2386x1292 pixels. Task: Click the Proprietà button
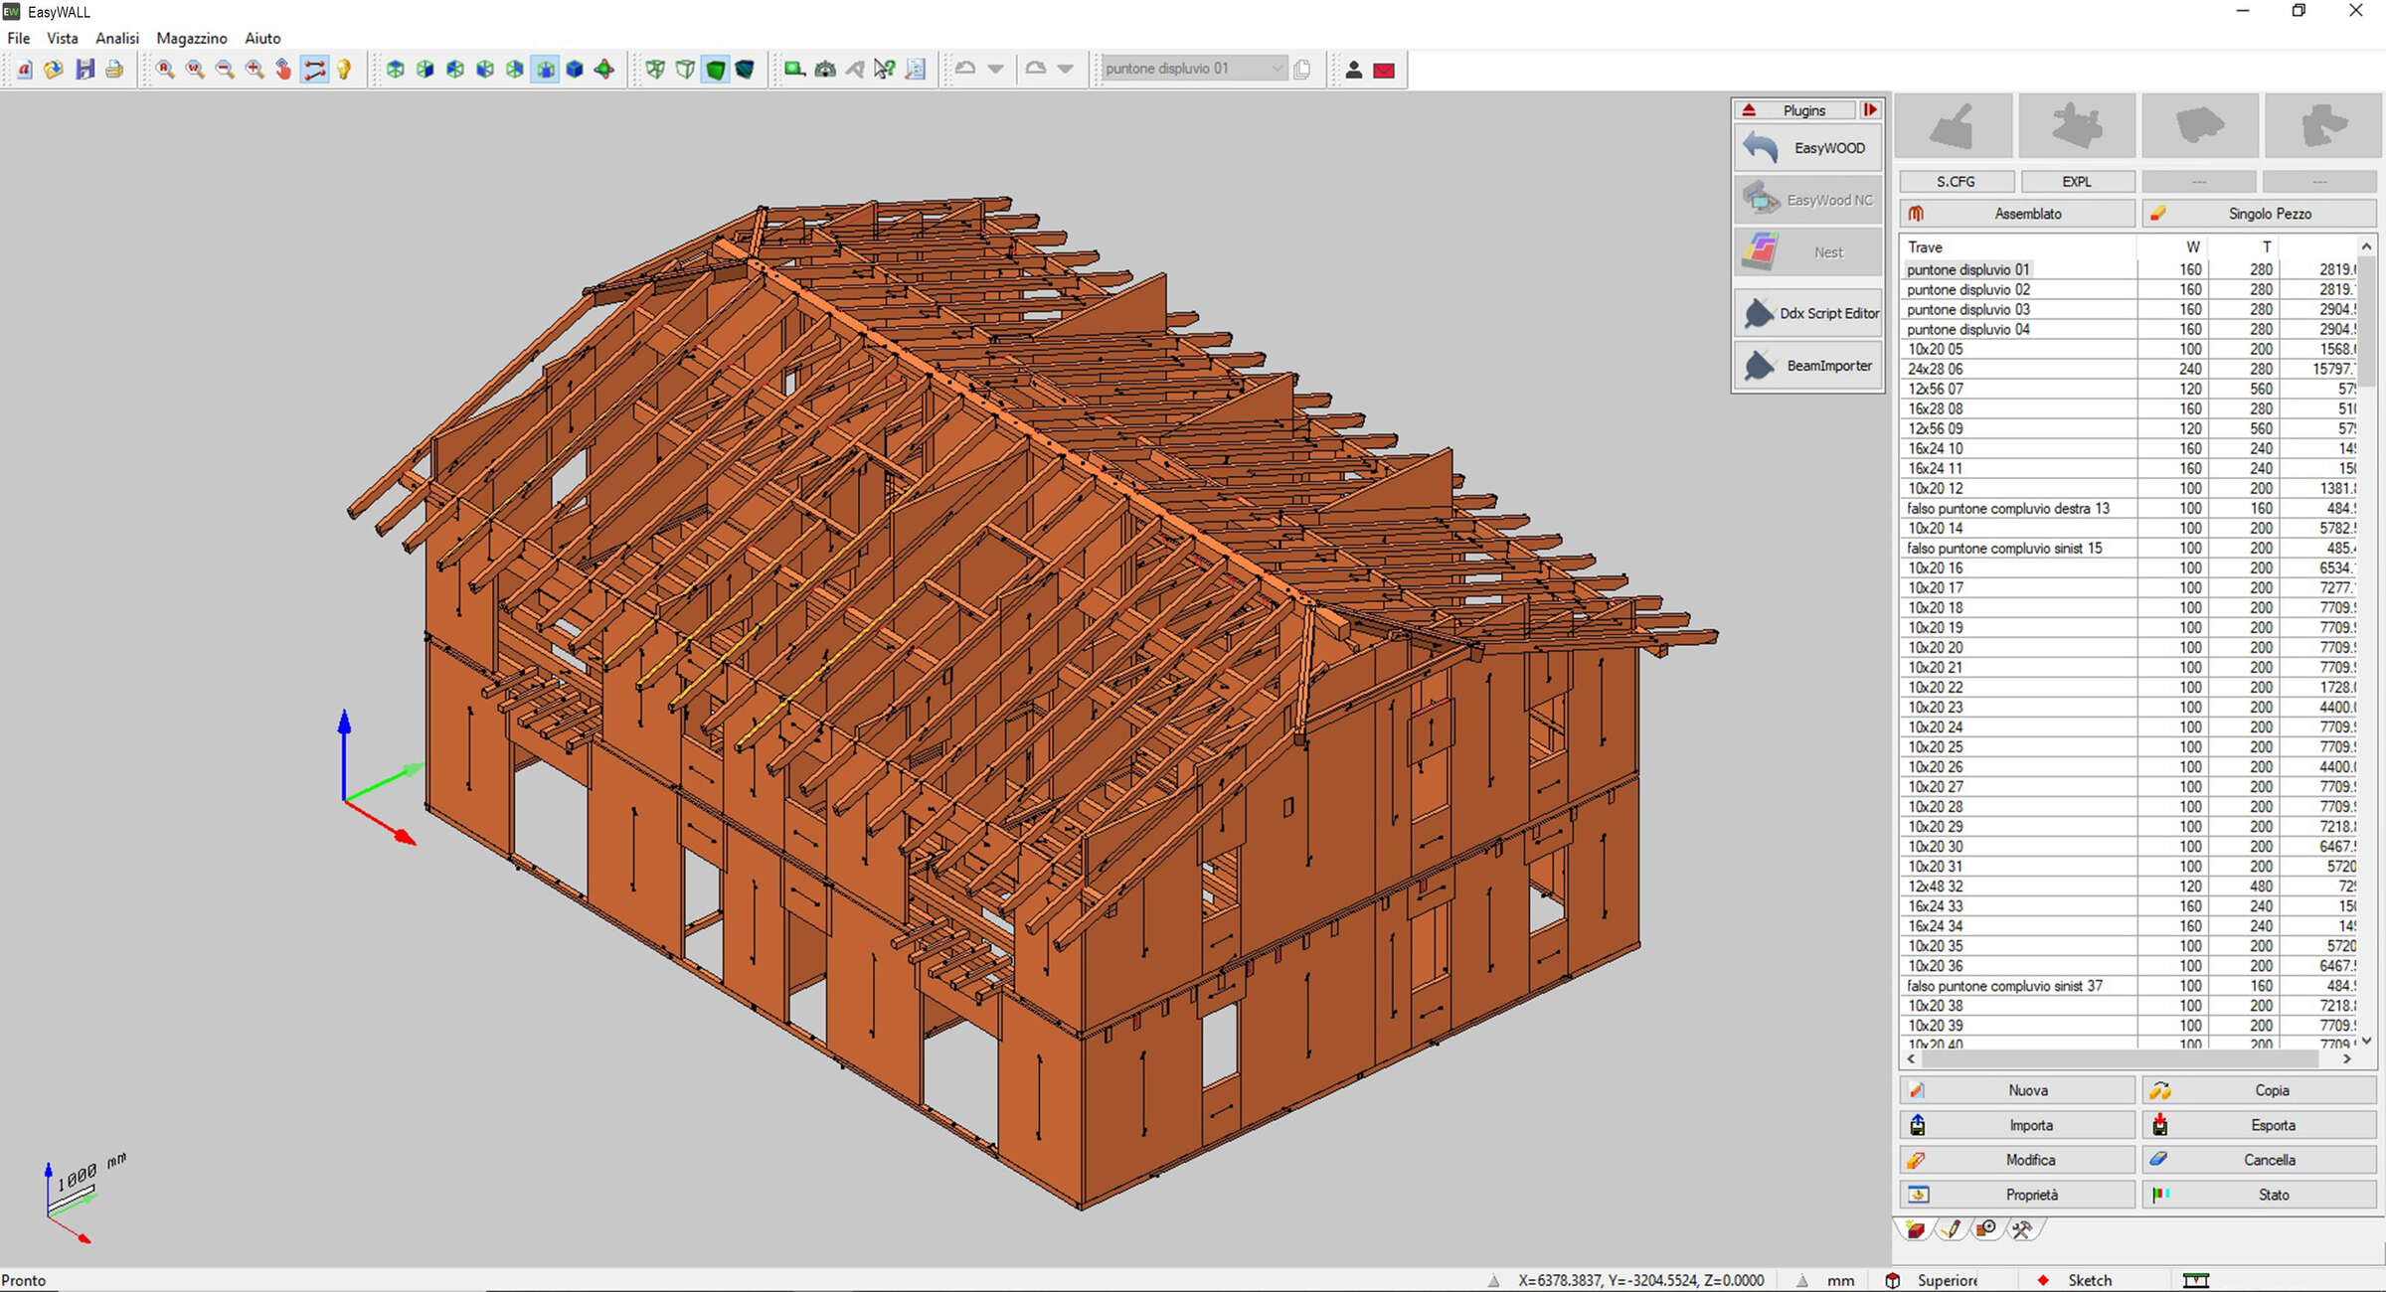click(x=2016, y=1195)
